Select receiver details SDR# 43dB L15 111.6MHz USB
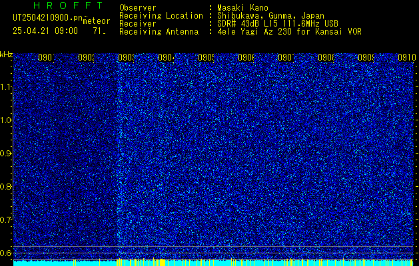The image size is (419, 266). [278, 24]
